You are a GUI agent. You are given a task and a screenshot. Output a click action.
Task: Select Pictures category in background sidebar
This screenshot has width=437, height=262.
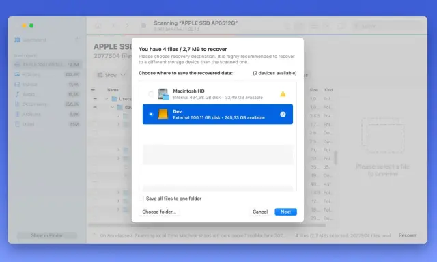[47, 74]
